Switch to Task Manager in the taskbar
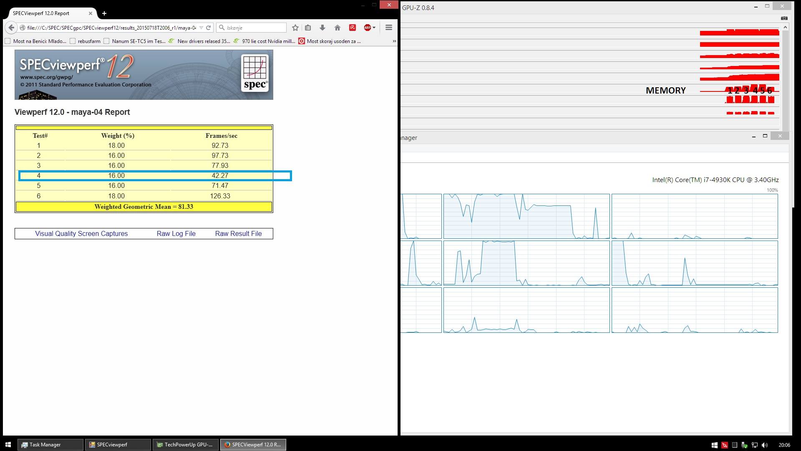Screen dimensions: 801x451 (50, 445)
